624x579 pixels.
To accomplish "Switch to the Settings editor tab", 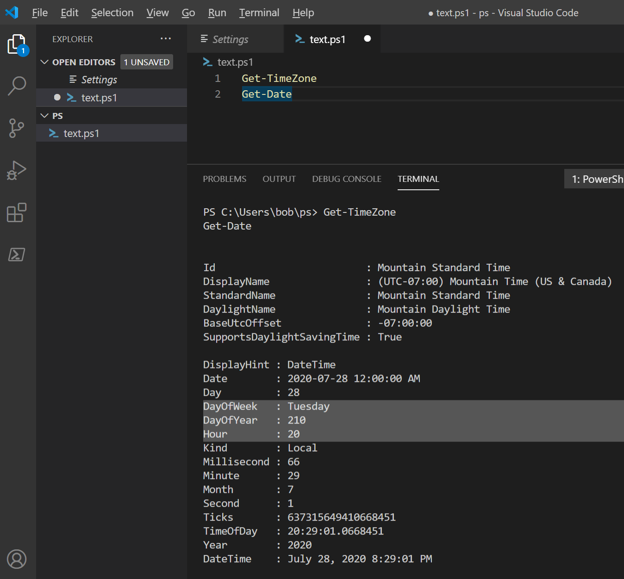I will (230, 39).
